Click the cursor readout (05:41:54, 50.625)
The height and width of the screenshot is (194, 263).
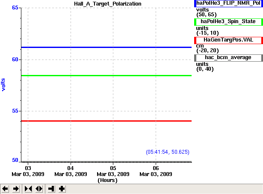click(x=168, y=152)
